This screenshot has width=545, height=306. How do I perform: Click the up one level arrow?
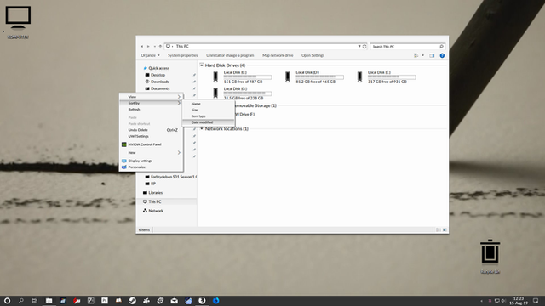160,46
